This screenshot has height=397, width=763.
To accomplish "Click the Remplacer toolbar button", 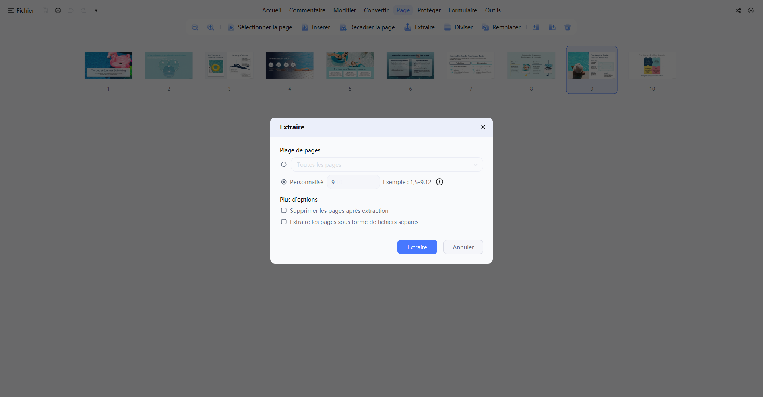I will 501,27.
